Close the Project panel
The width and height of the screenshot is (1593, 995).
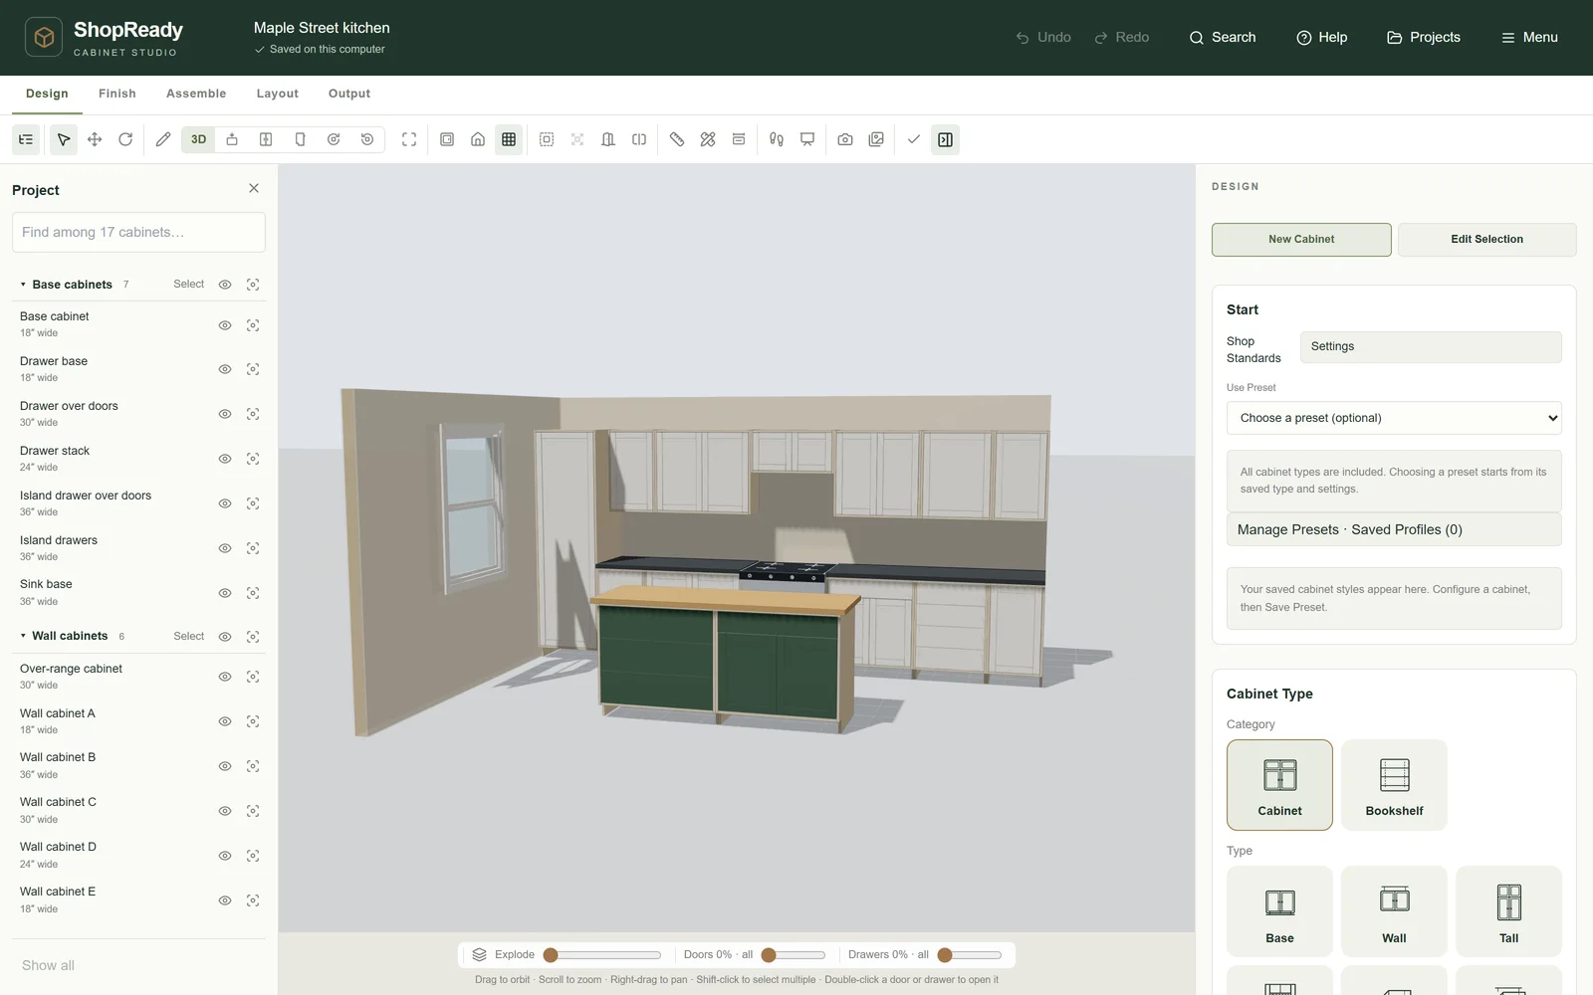click(254, 188)
